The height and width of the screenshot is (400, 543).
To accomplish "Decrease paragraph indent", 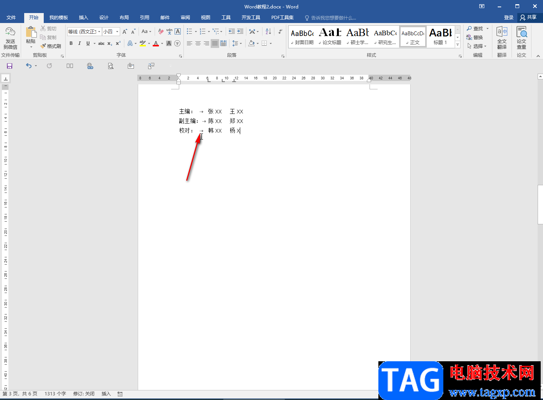I will (x=232, y=31).
